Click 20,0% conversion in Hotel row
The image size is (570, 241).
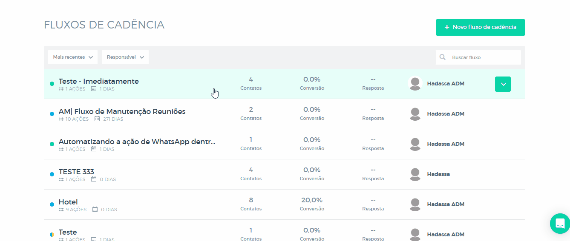click(312, 200)
